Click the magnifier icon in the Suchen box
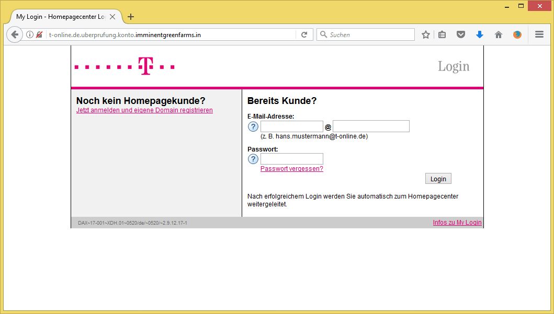This screenshot has height=314, width=554. point(323,34)
